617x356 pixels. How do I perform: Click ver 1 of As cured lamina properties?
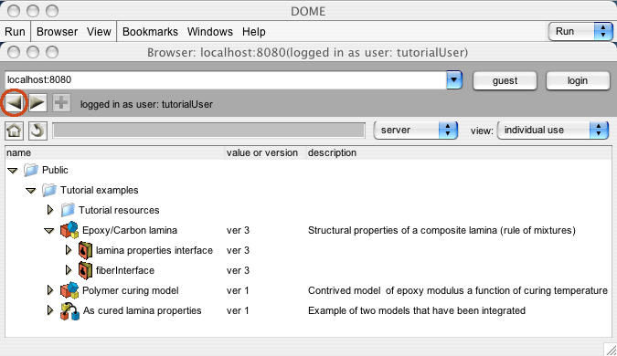pos(238,310)
